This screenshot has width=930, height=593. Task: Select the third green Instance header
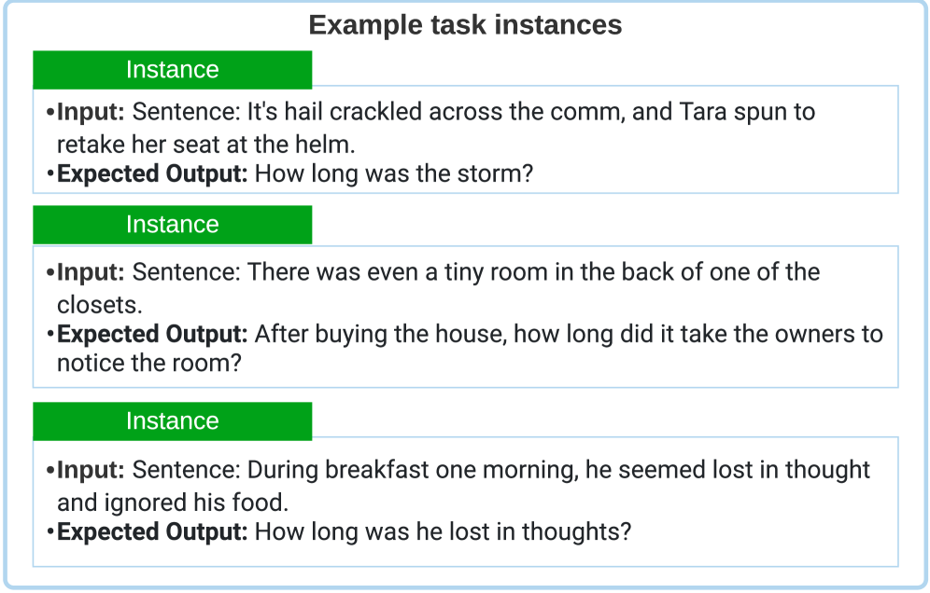pos(172,421)
